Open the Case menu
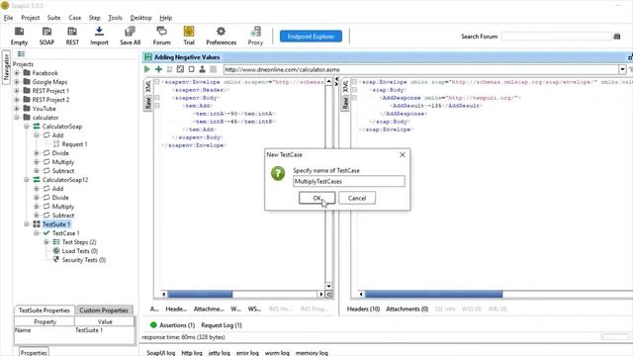The image size is (633, 356). pyautogui.click(x=75, y=18)
